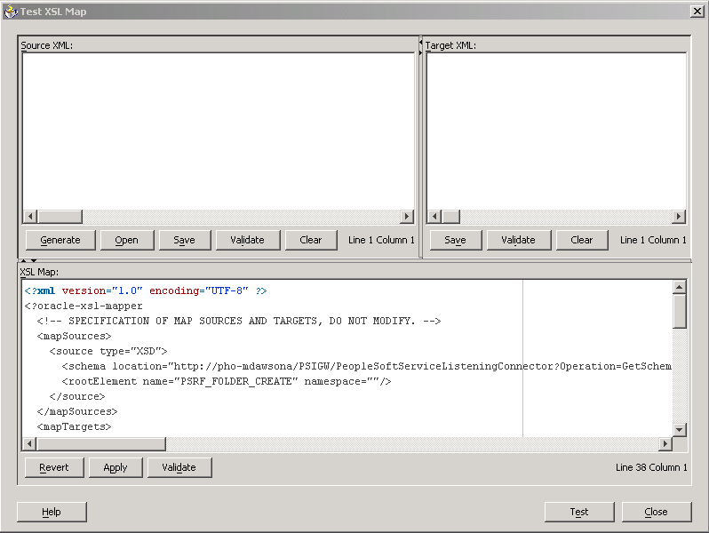
Task: Click the Source XML horizontal scrollbar thumb
Action: pos(60,217)
